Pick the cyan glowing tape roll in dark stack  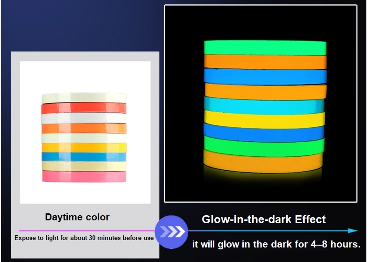tap(264, 105)
